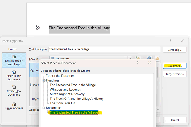Select heading The Enchanted Tree in the Village
This screenshot has height=127, width=191.
73,85
